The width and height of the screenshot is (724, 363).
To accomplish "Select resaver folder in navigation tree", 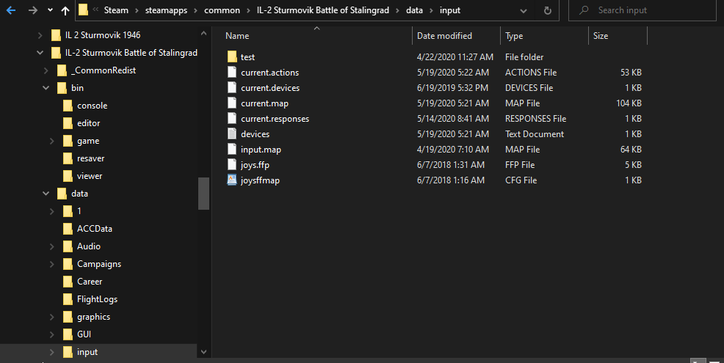I will [x=90, y=158].
